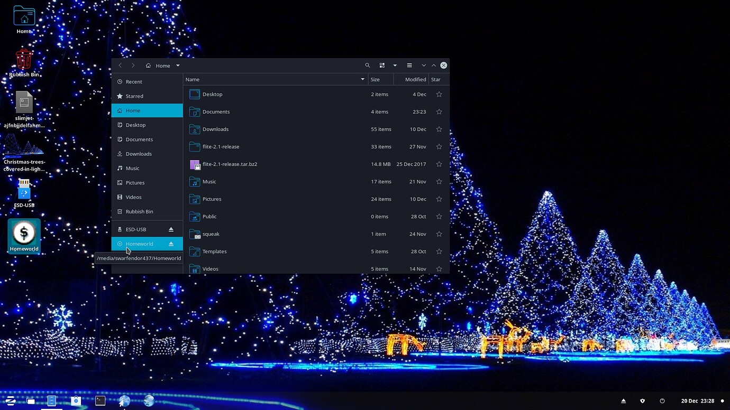Screen dimensions: 730x410
Task: Open the Zorin menu in the taskbar
Action: tap(11, 400)
